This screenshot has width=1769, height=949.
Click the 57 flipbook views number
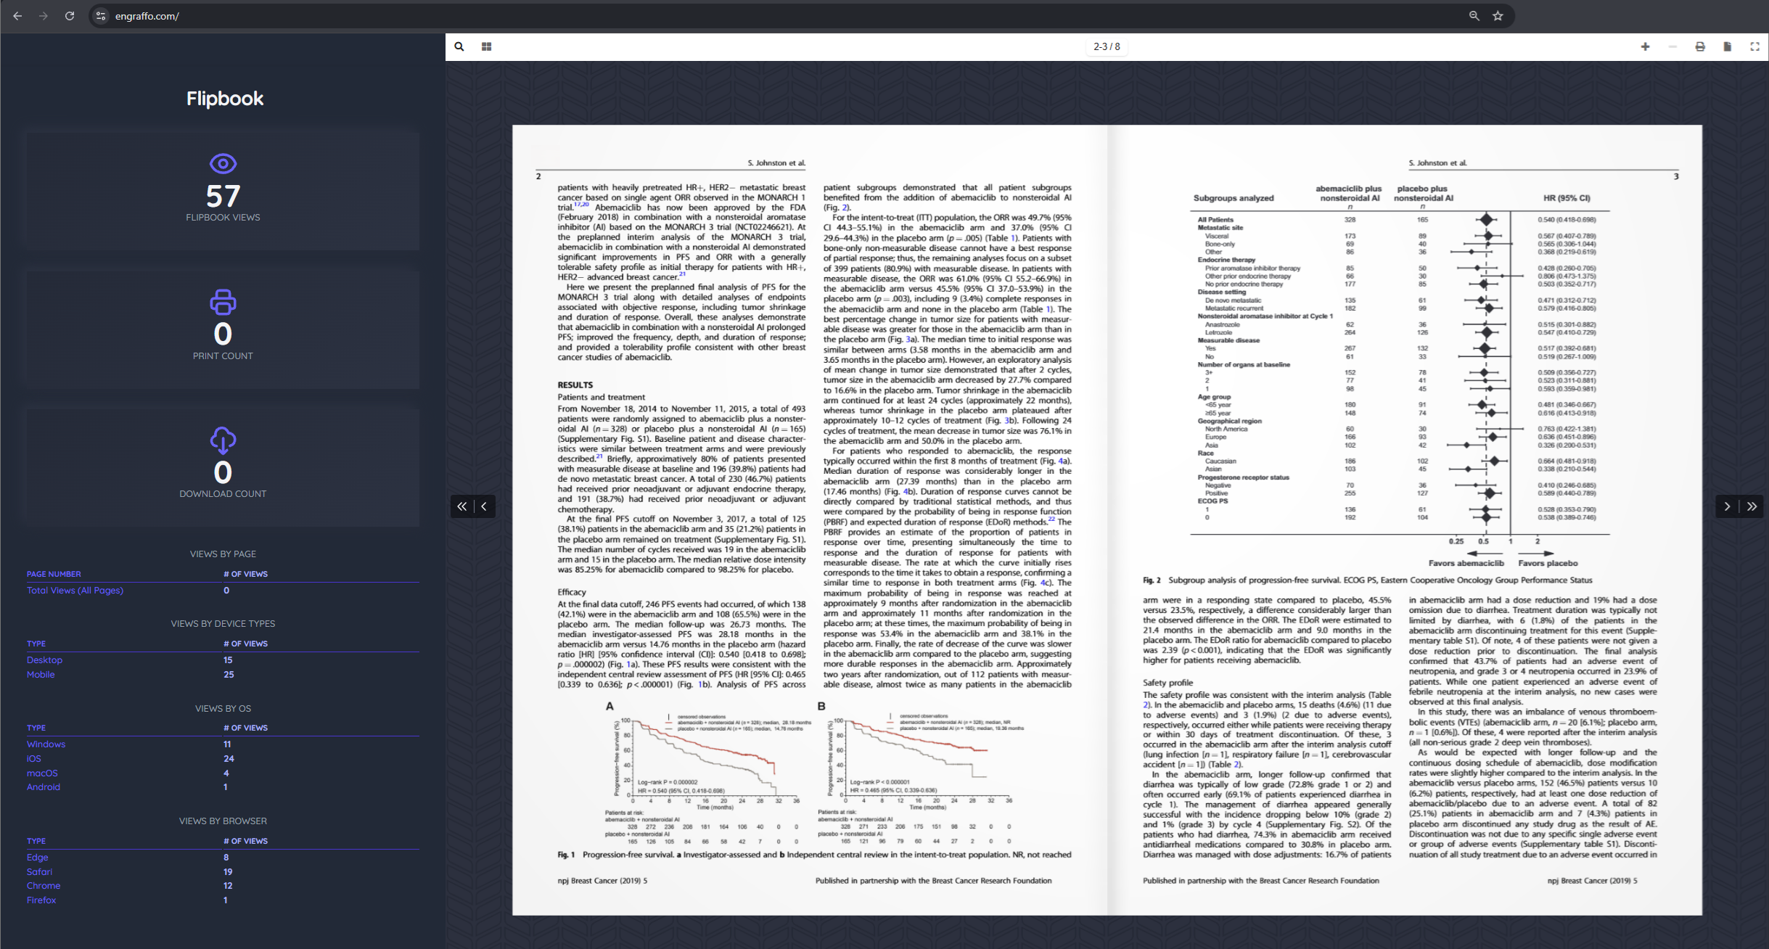point(223,196)
